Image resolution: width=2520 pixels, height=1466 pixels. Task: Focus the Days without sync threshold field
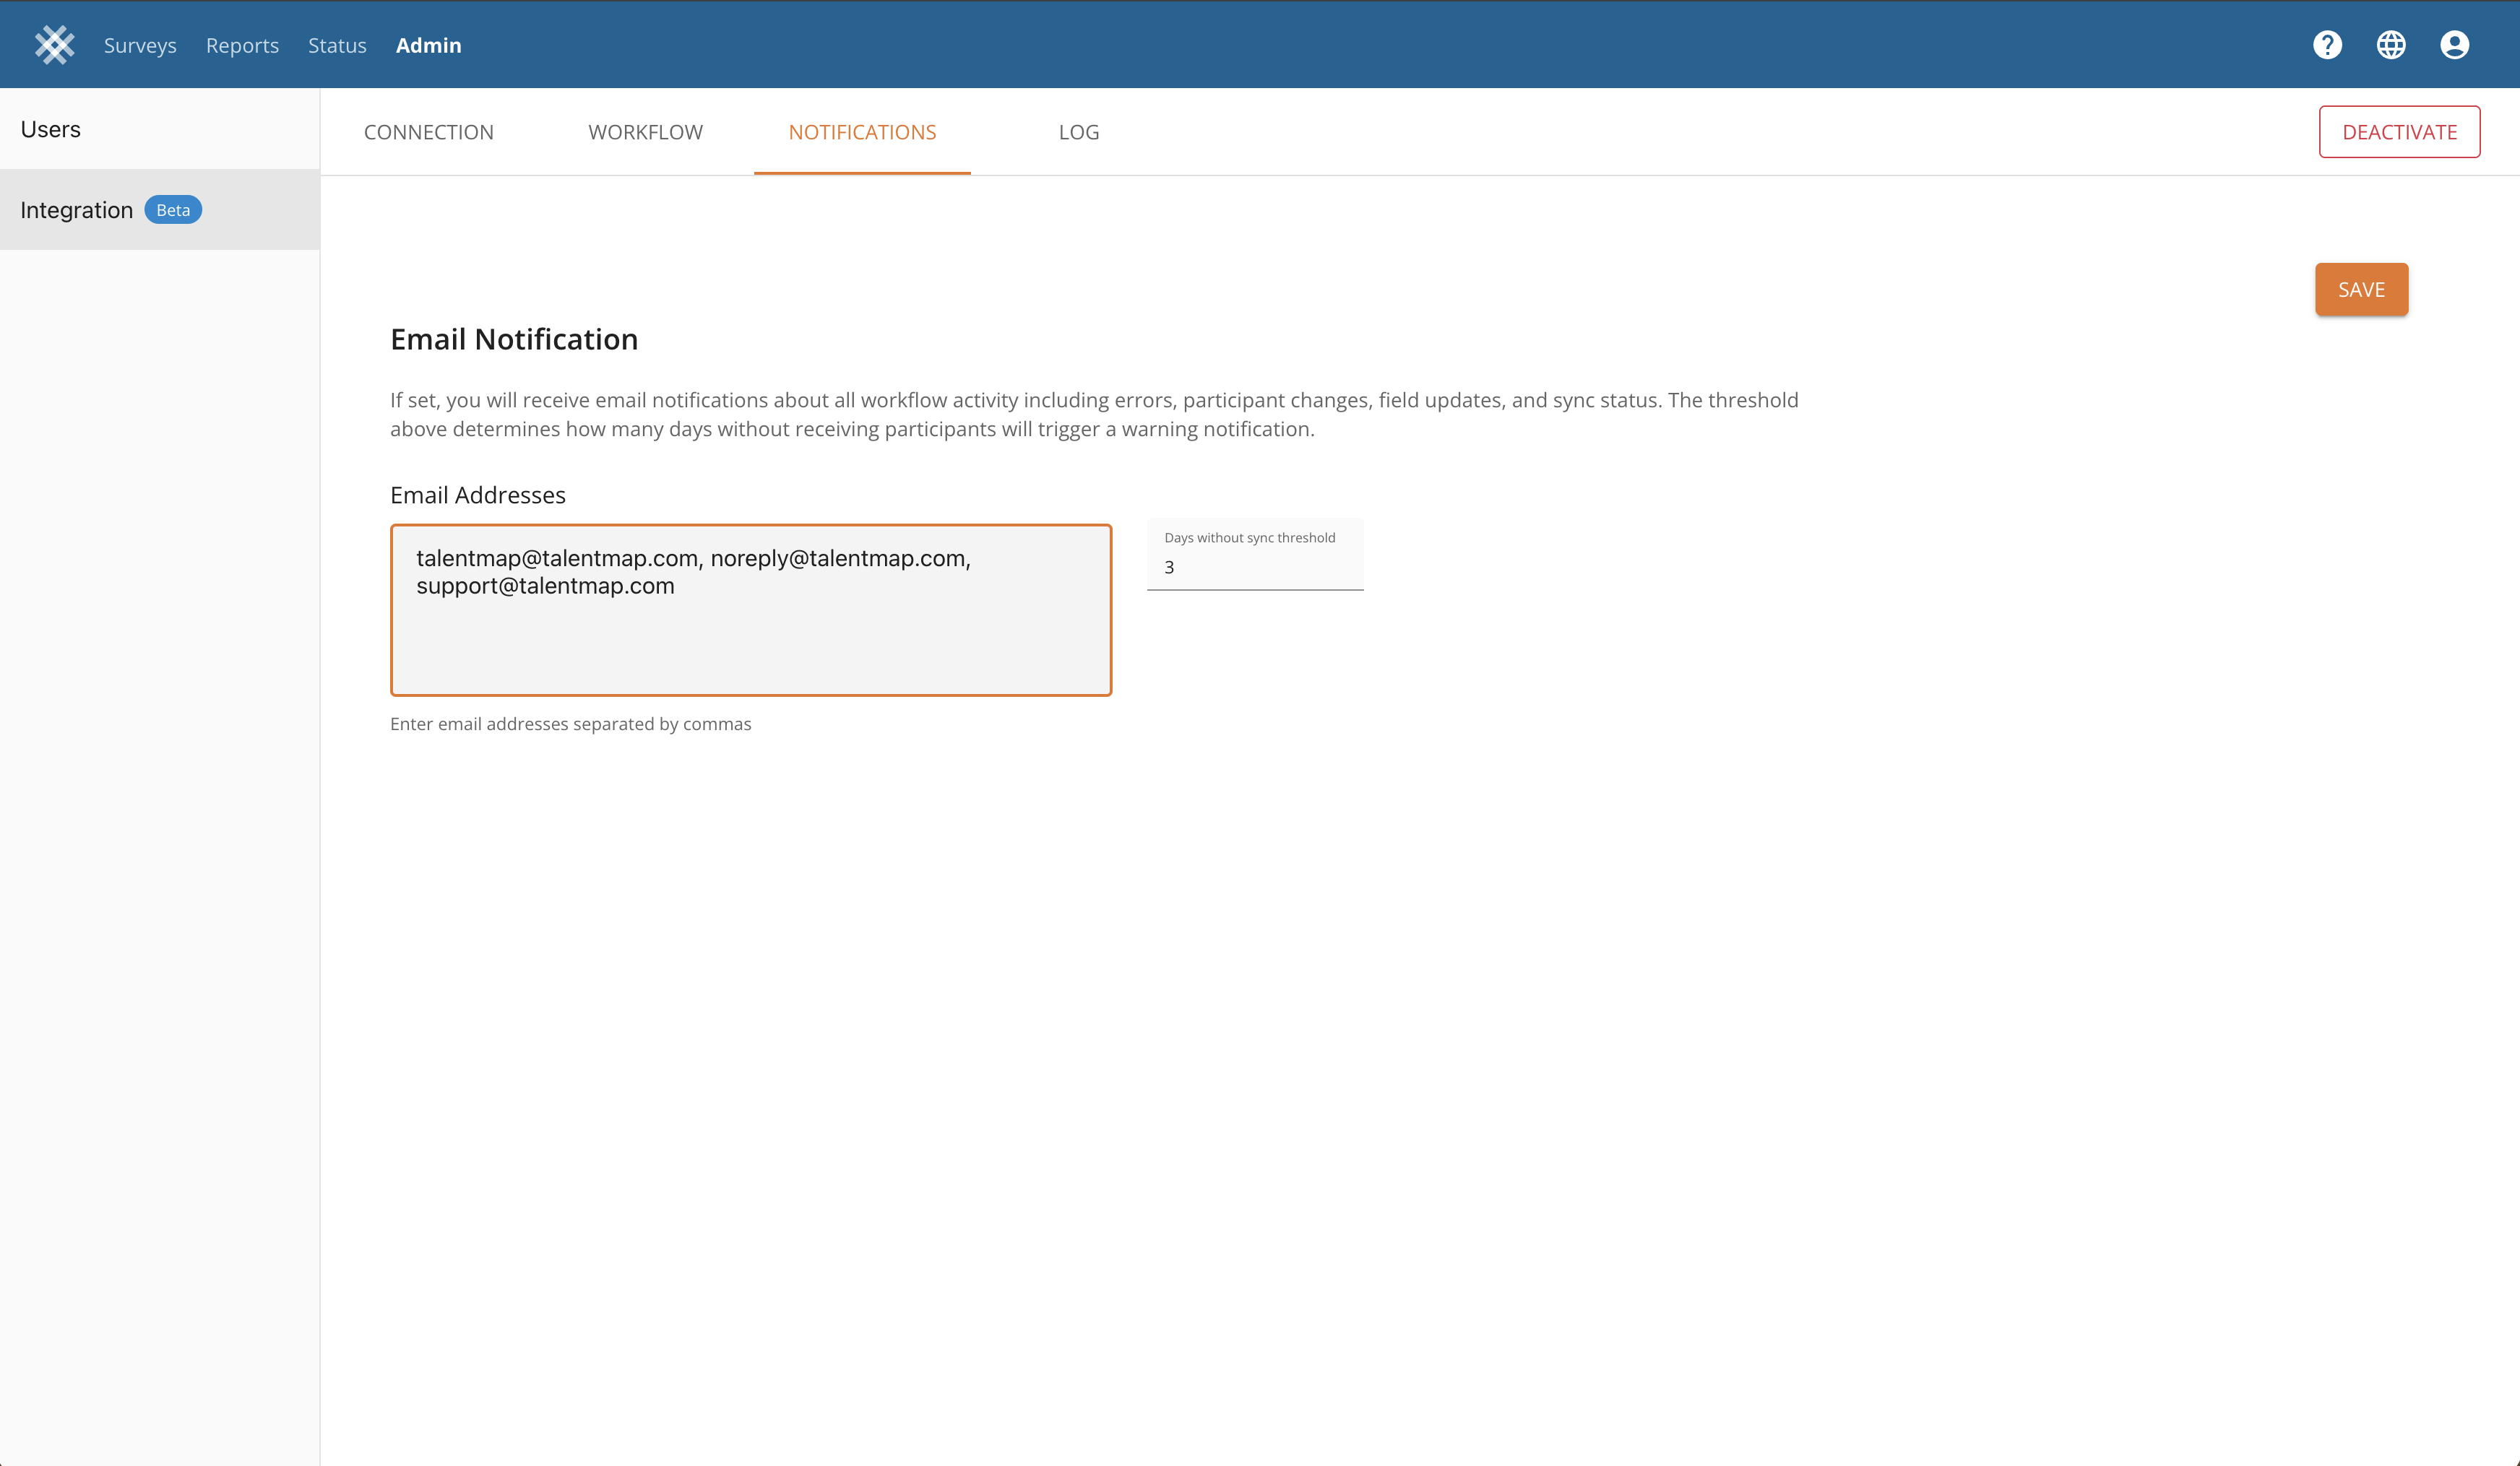[1254, 567]
